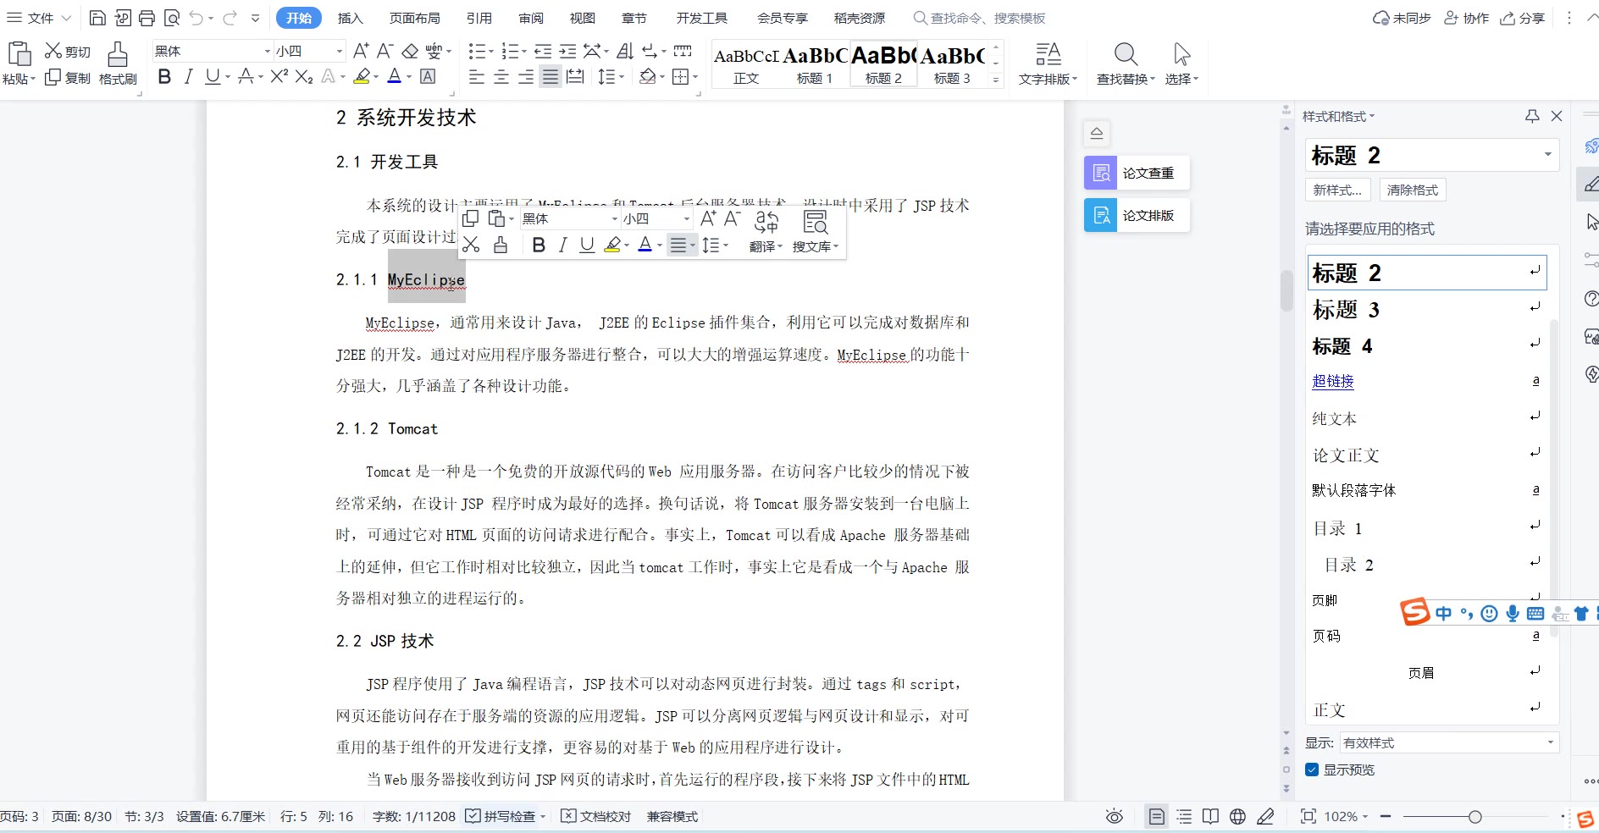Viewport: 1599px width, 833px height.
Task: Click the increase indent icon
Action: pyautogui.click(x=567, y=51)
